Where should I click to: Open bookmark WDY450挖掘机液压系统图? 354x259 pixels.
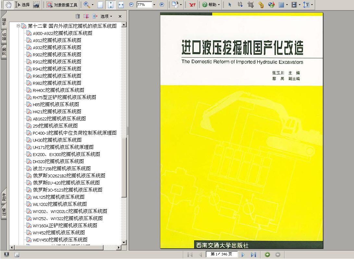tap(60, 240)
